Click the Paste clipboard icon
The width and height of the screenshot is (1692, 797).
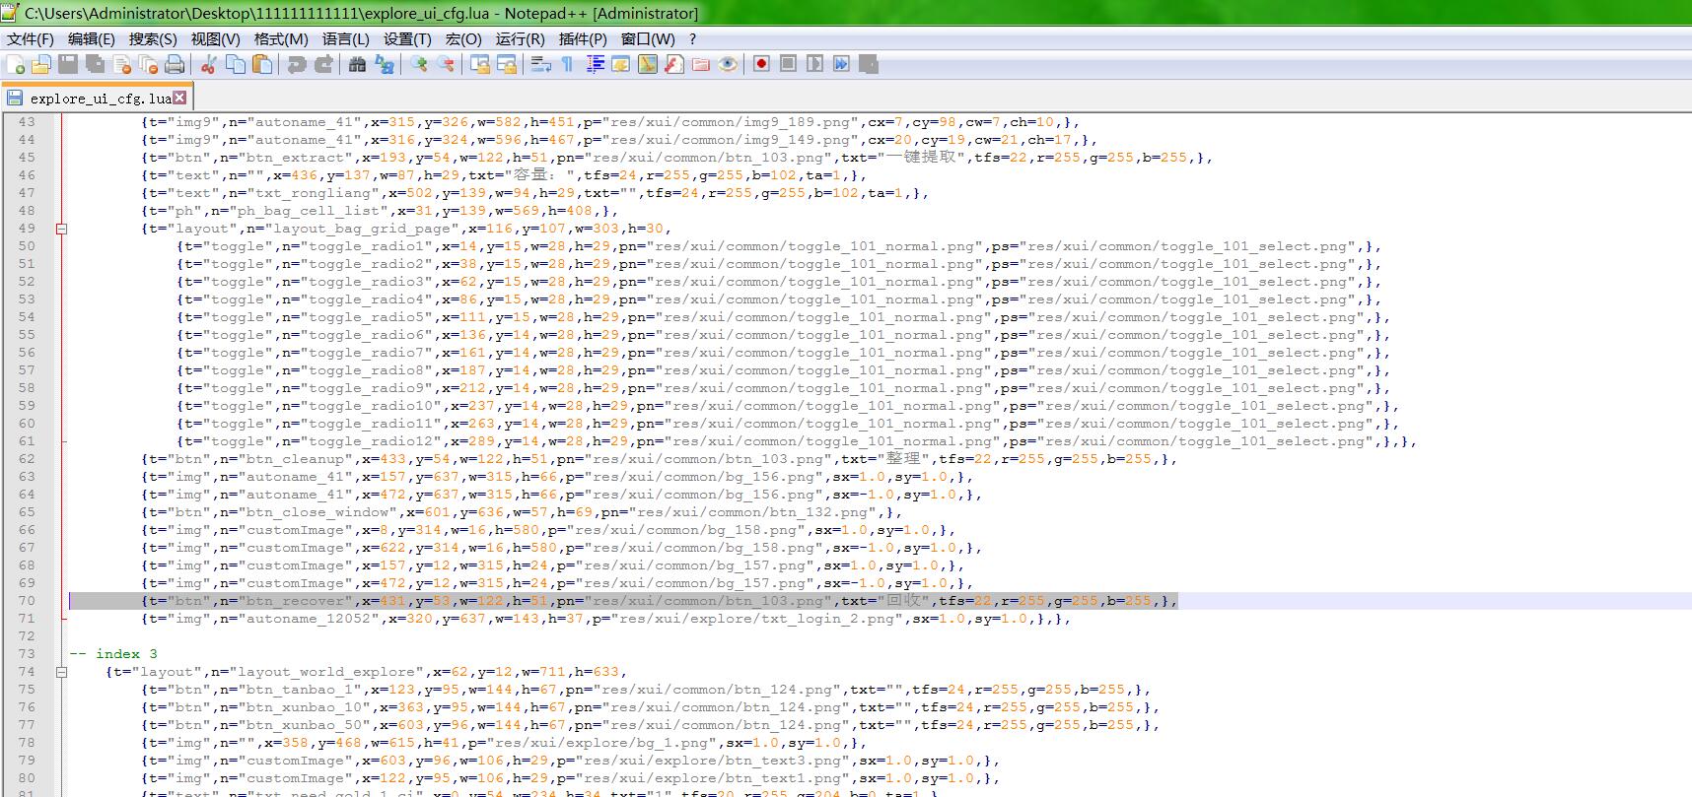pos(262,65)
